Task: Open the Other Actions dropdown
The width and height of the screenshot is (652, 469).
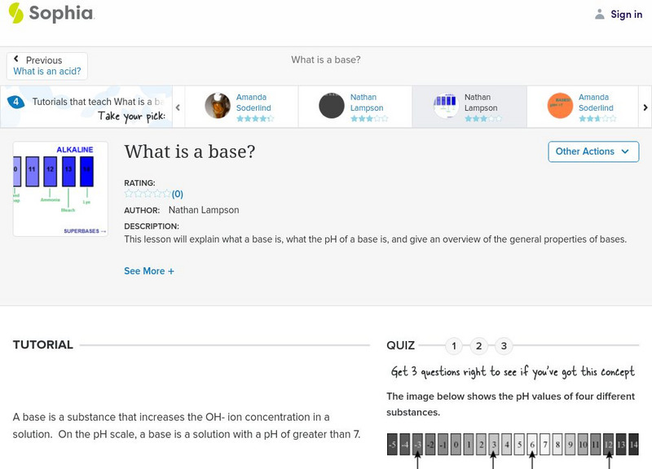Action: (593, 151)
